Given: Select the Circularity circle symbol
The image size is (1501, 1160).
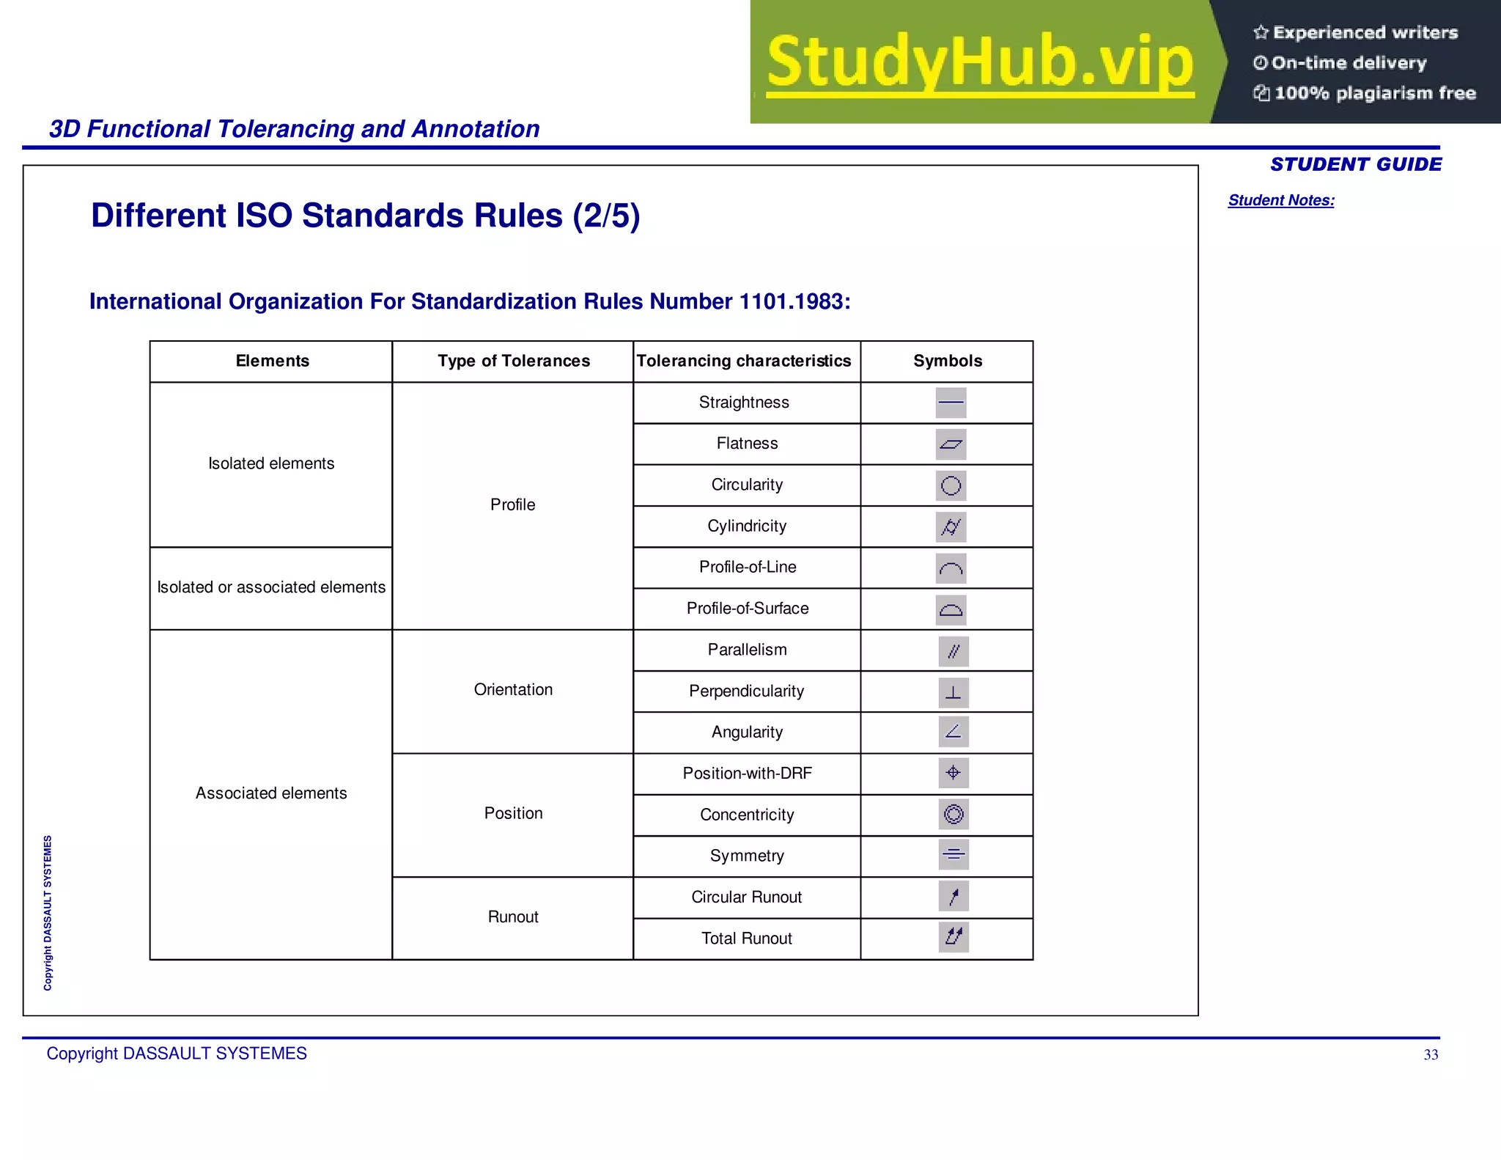Looking at the screenshot, I should 951,485.
